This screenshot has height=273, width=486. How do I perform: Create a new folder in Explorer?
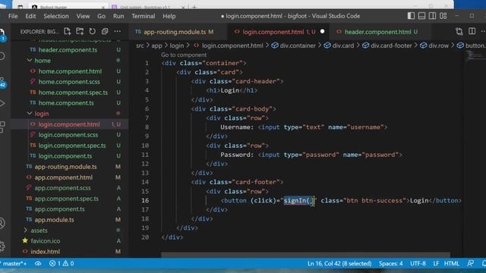pyautogui.click(x=80, y=31)
